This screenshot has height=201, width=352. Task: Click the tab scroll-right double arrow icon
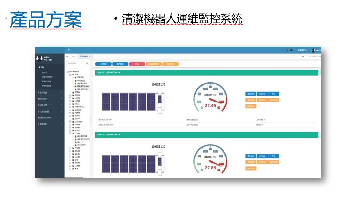tap(303, 56)
